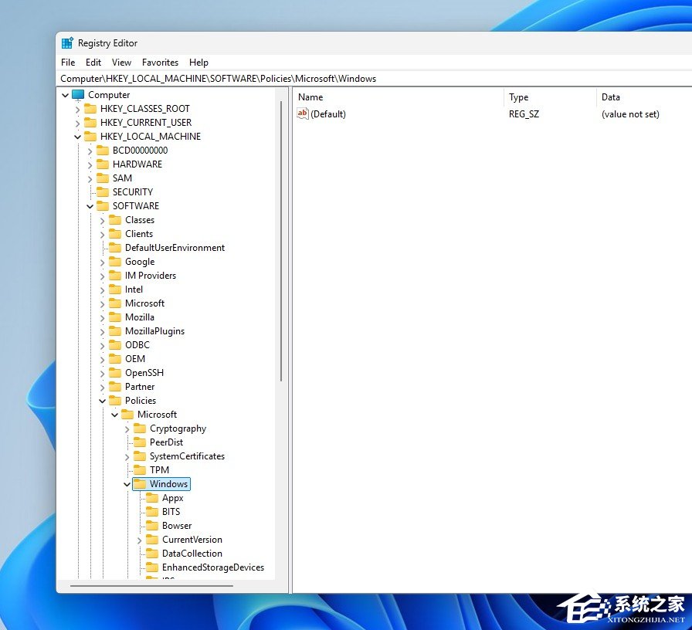The height and width of the screenshot is (630, 692).
Task: Click the Google folder icon
Action: pyautogui.click(x=115, y=262)
